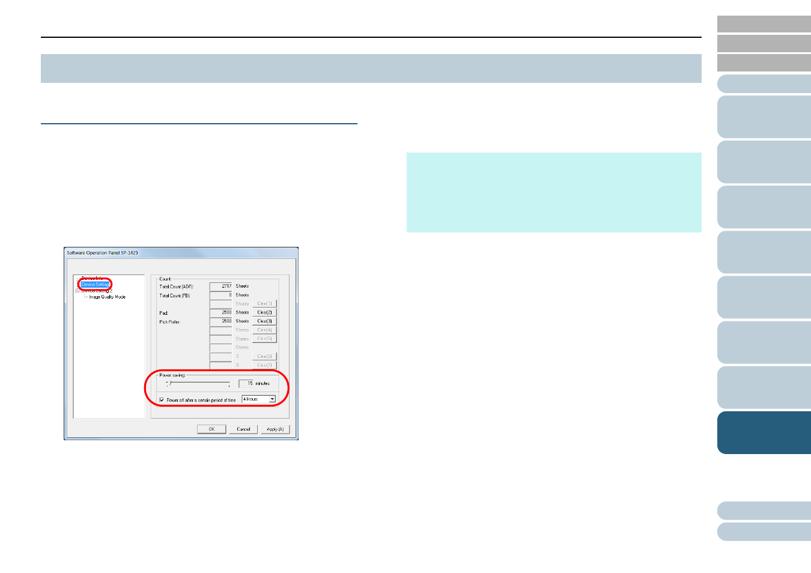Click the Total Count (FB) value field

pyautogui.click(x=220, y=296)
